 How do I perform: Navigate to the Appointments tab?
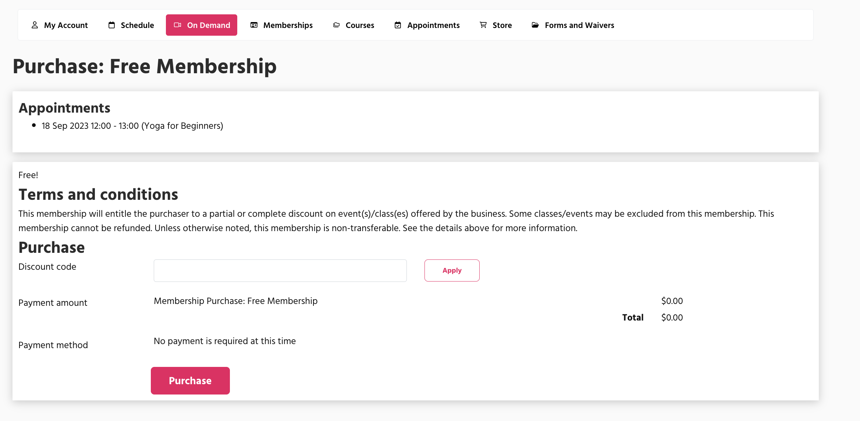point(433,25)
